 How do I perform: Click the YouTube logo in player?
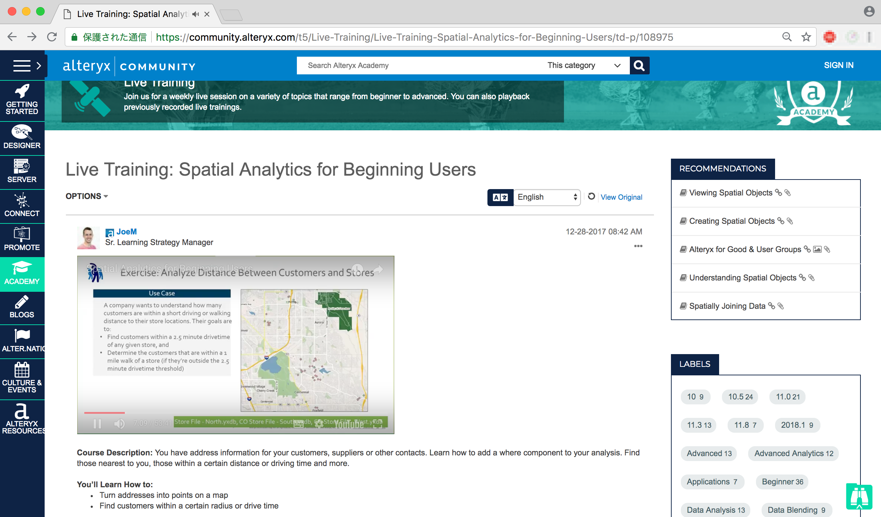pyautogui.click(x=349, y=424)
